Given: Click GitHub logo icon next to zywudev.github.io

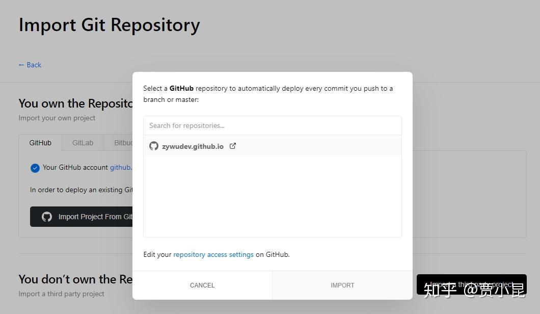Looking at the screenshot, I should [154, 146].
